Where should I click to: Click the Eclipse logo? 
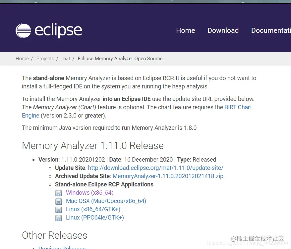49,30
